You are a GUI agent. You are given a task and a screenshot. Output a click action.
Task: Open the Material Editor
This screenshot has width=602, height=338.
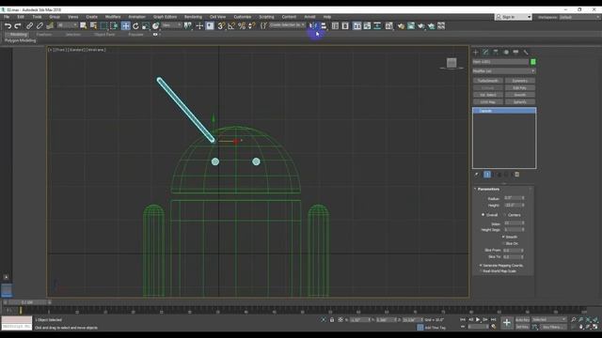388,25
